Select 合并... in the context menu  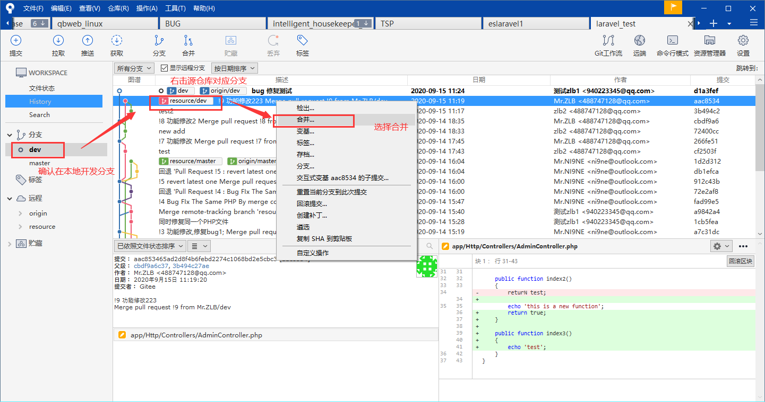[x=306, y=120]
